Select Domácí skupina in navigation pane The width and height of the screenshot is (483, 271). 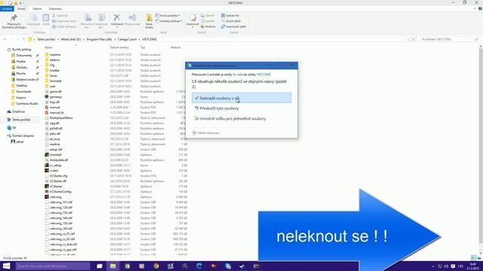tap(23, 135)
